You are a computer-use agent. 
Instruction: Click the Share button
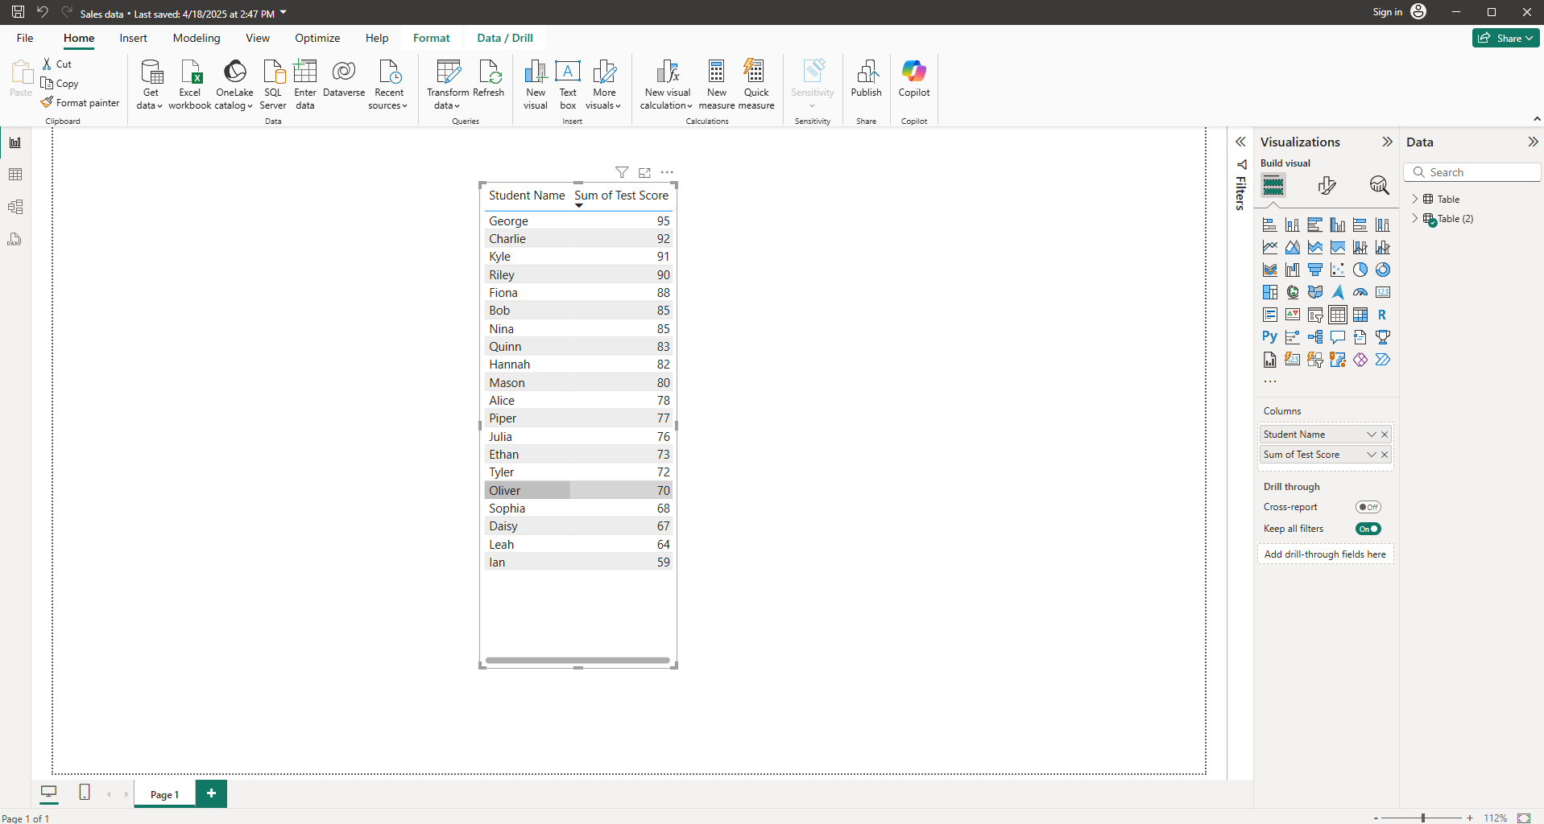1505,38
